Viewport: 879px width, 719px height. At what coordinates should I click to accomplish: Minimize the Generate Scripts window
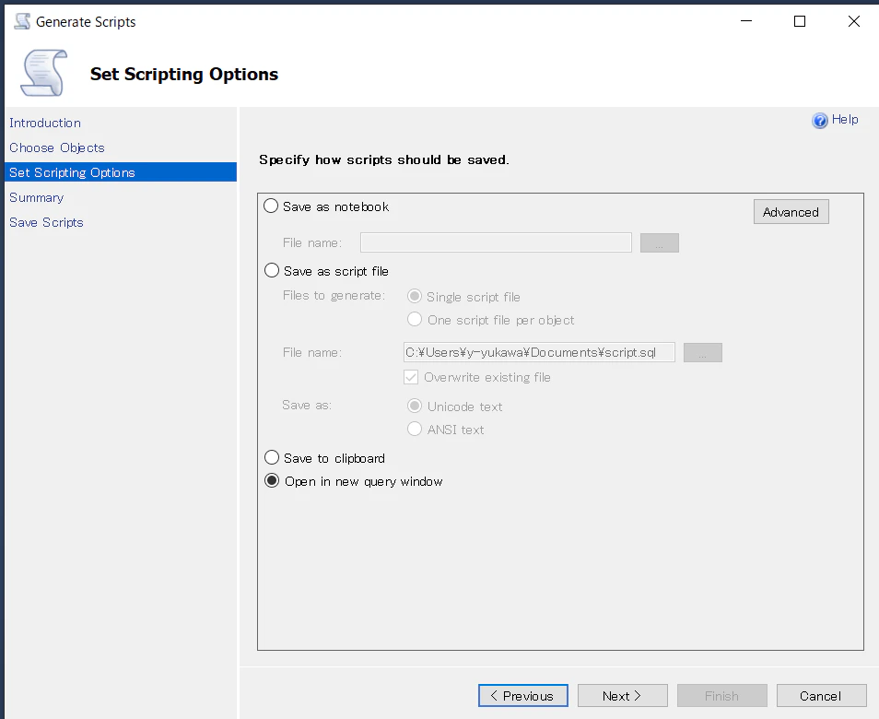tap(746, 21)
